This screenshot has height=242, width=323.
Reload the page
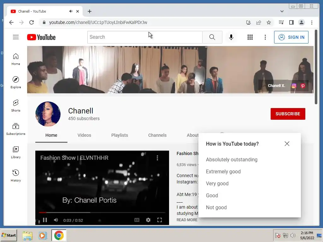tap(32, 22)
